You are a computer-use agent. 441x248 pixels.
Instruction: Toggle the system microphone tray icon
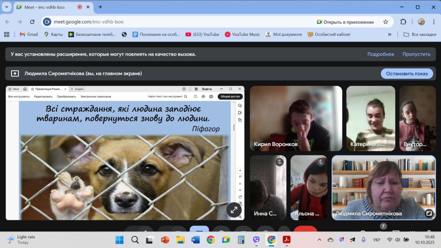[363, 240]
